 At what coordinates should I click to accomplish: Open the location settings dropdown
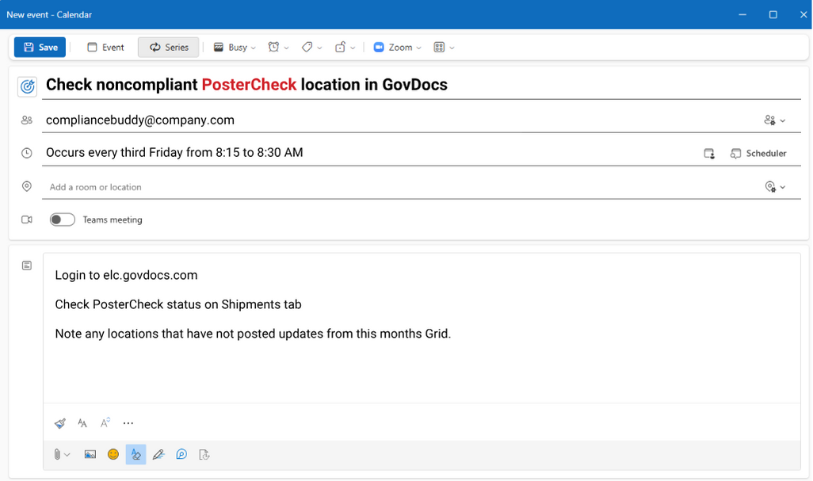(x=775, y=186)
